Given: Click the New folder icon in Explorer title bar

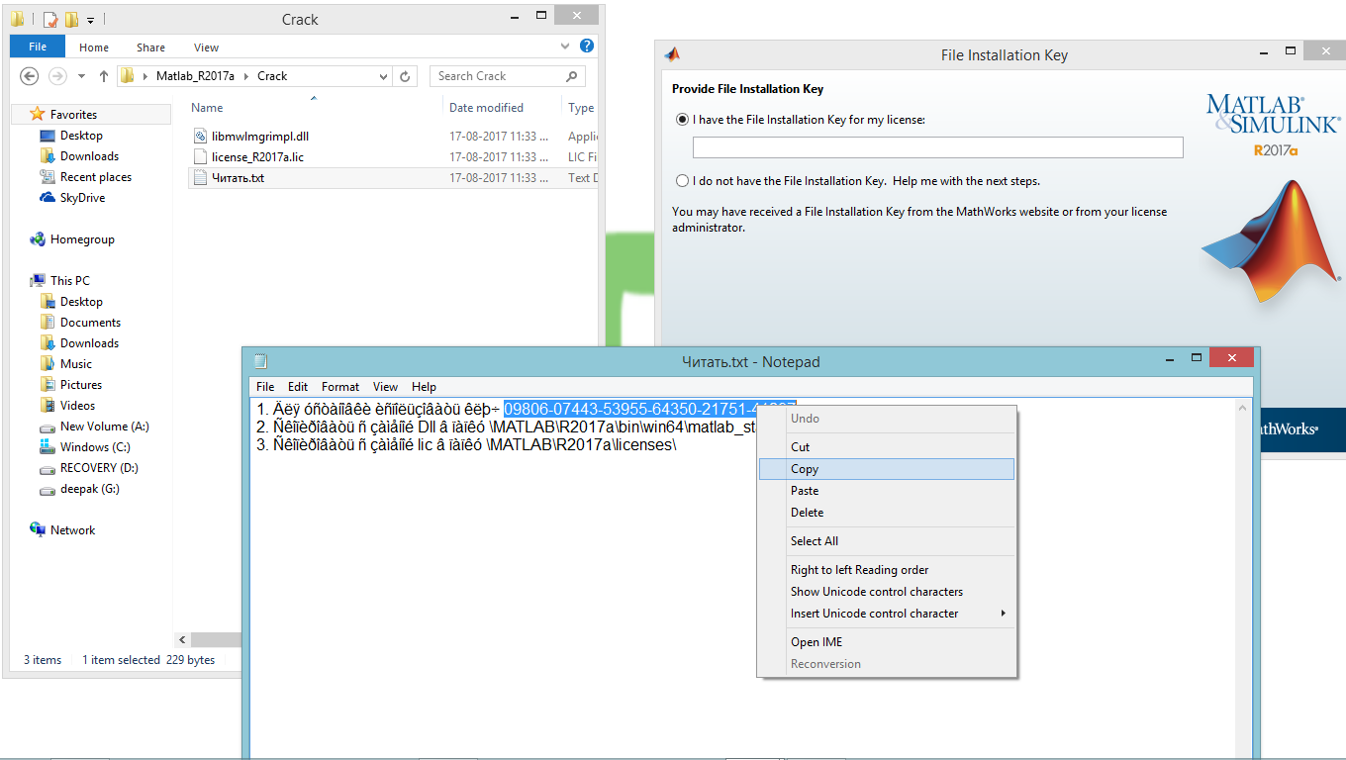Looking at the screenshot, I should click(70, 20).
